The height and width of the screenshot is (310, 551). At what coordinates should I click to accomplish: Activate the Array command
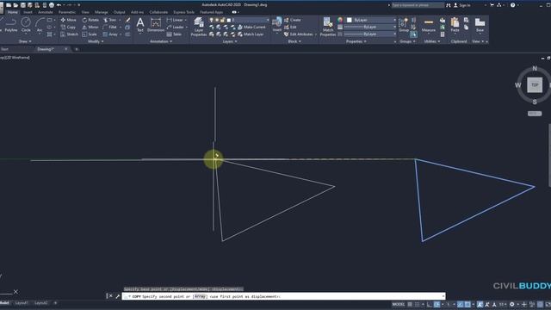point(111,34)
